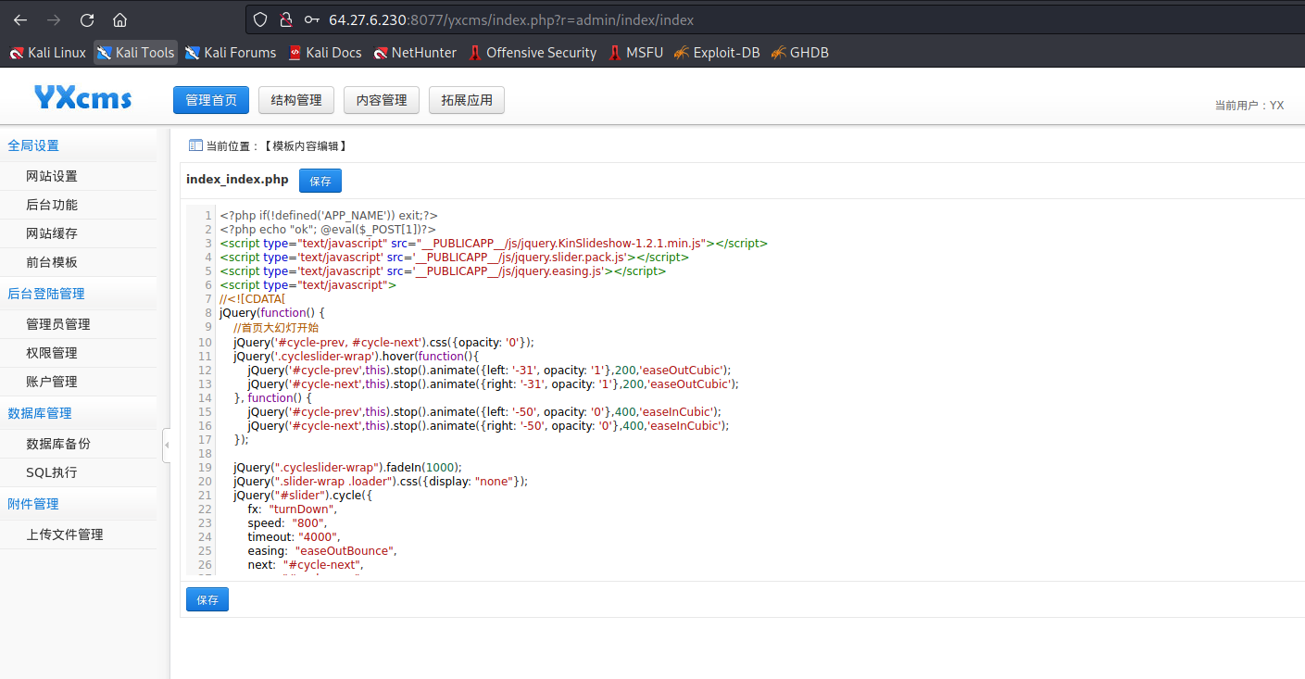Select the 内容管理 tab

(x=382, y=100)
